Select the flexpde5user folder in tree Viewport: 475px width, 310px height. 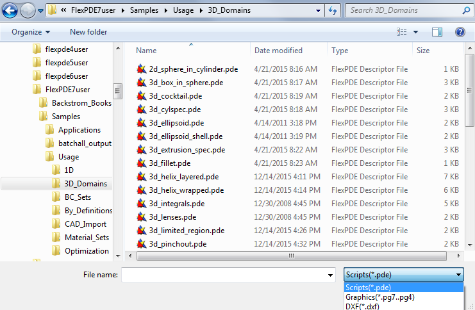click(60, 63)
